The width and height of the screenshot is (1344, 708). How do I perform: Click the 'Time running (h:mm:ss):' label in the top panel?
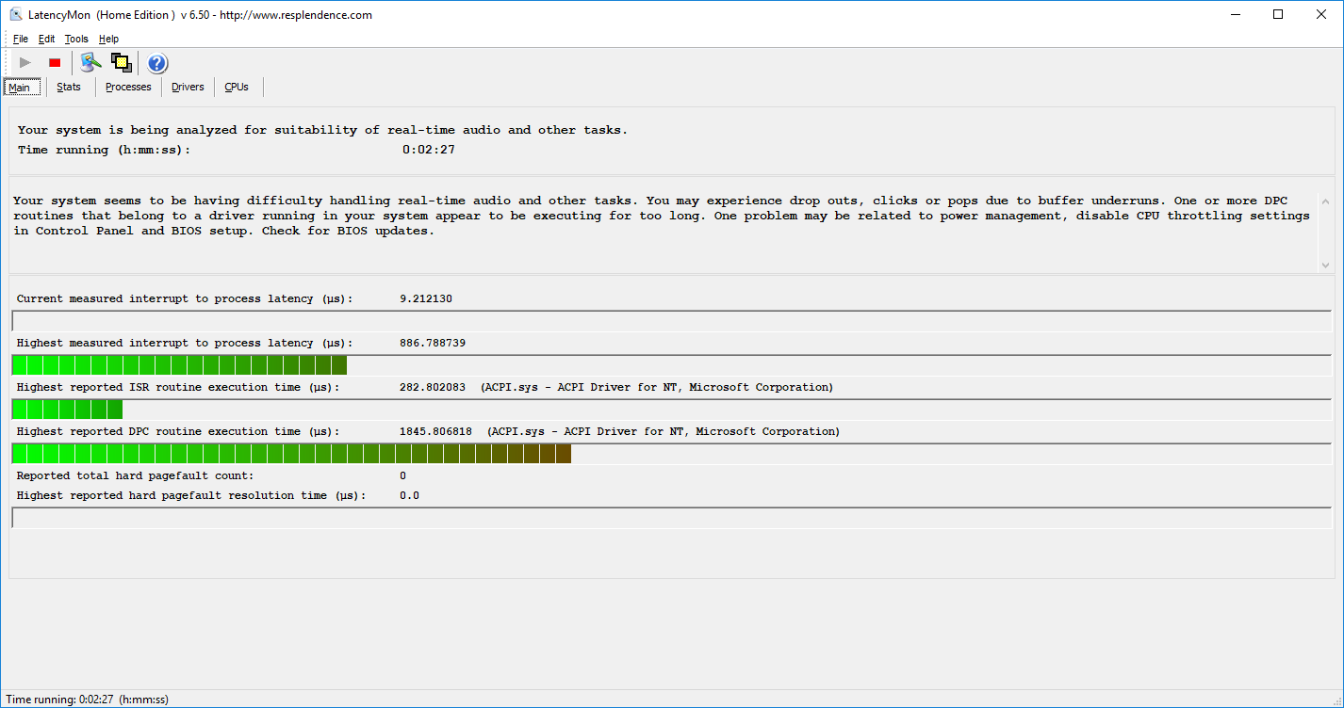coord(104,150)
